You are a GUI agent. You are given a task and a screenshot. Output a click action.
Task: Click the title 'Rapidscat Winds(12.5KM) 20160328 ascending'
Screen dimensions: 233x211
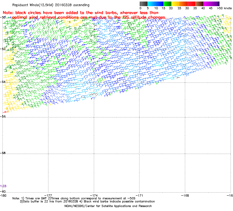(x=51, y=5)
